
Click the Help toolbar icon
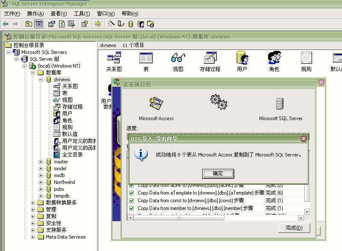click(x=84, y=24)
